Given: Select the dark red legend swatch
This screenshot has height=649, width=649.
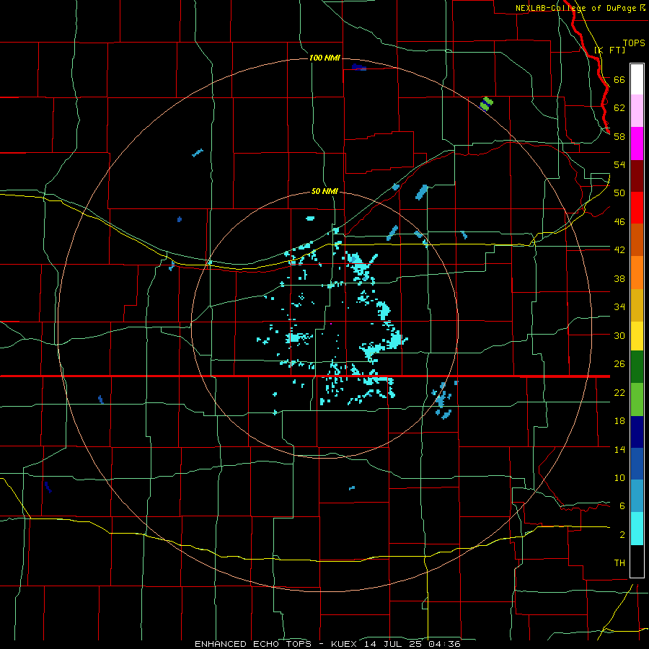Looking at the screenshot, I should 637,175.
